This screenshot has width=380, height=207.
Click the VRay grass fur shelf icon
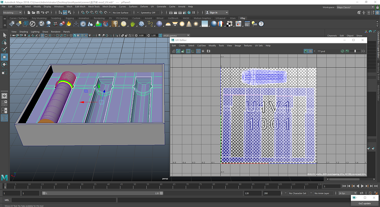pos(133,24)
